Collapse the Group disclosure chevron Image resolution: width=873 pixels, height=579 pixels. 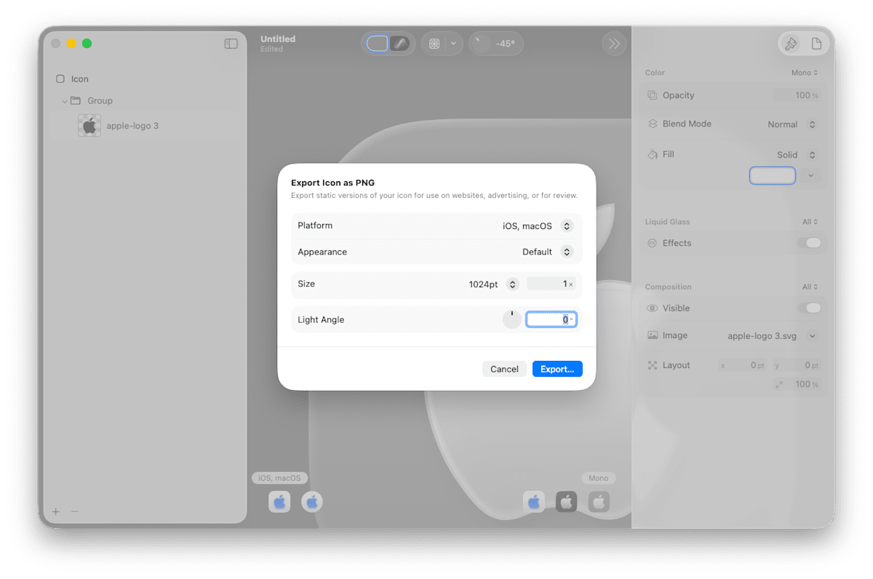65,101
